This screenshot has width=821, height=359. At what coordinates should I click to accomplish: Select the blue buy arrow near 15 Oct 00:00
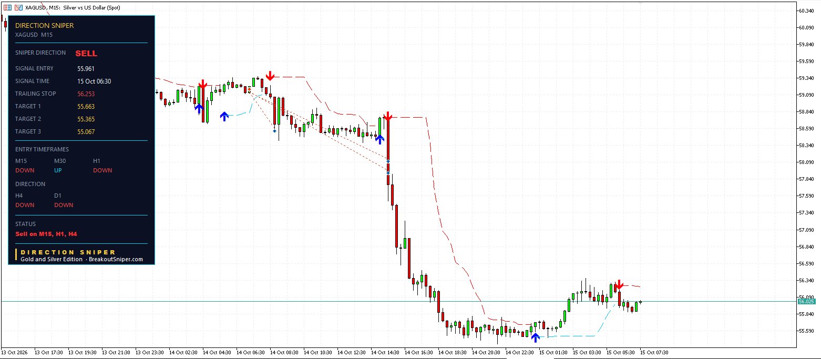(x=535, y=337)
